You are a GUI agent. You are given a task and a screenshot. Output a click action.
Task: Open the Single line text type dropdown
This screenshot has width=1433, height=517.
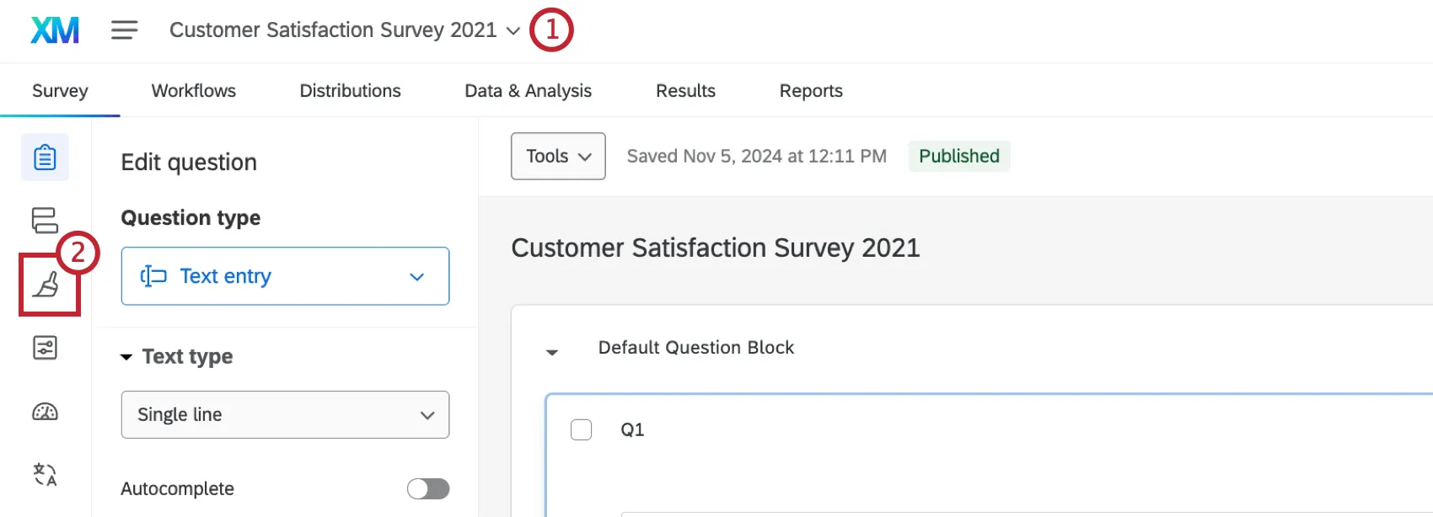pos(285,414)
